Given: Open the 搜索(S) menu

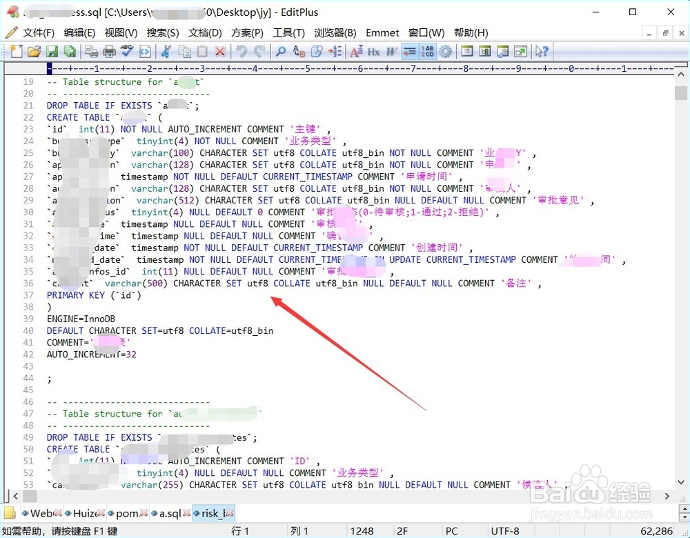Looking at the screenshot, I should click(163, 33).
